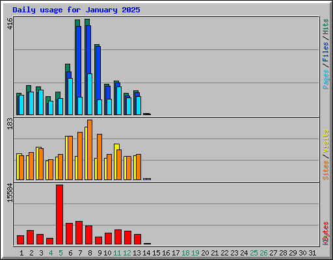
Task: Click the red KBytes legend label
Action: point(325,233)
